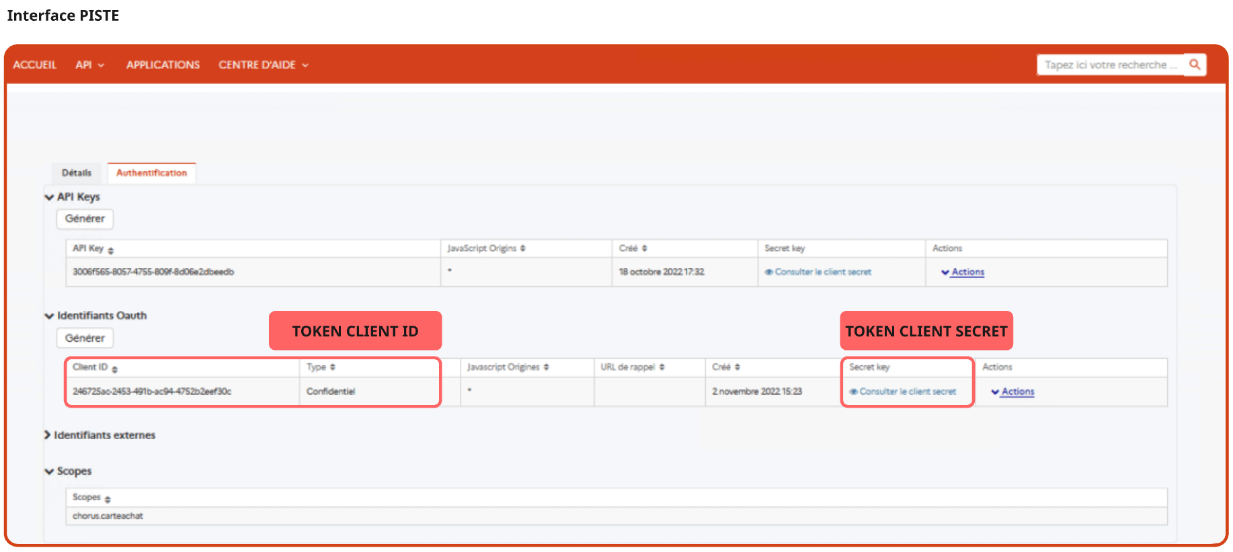1233x552 pixels.
Task: Go to the Applications menu item
Action: click(163, 65)
